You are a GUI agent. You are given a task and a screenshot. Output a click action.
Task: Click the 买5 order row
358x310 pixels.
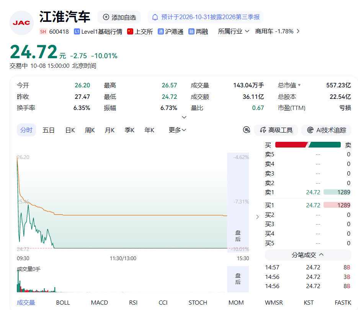[x=308, y=243]
